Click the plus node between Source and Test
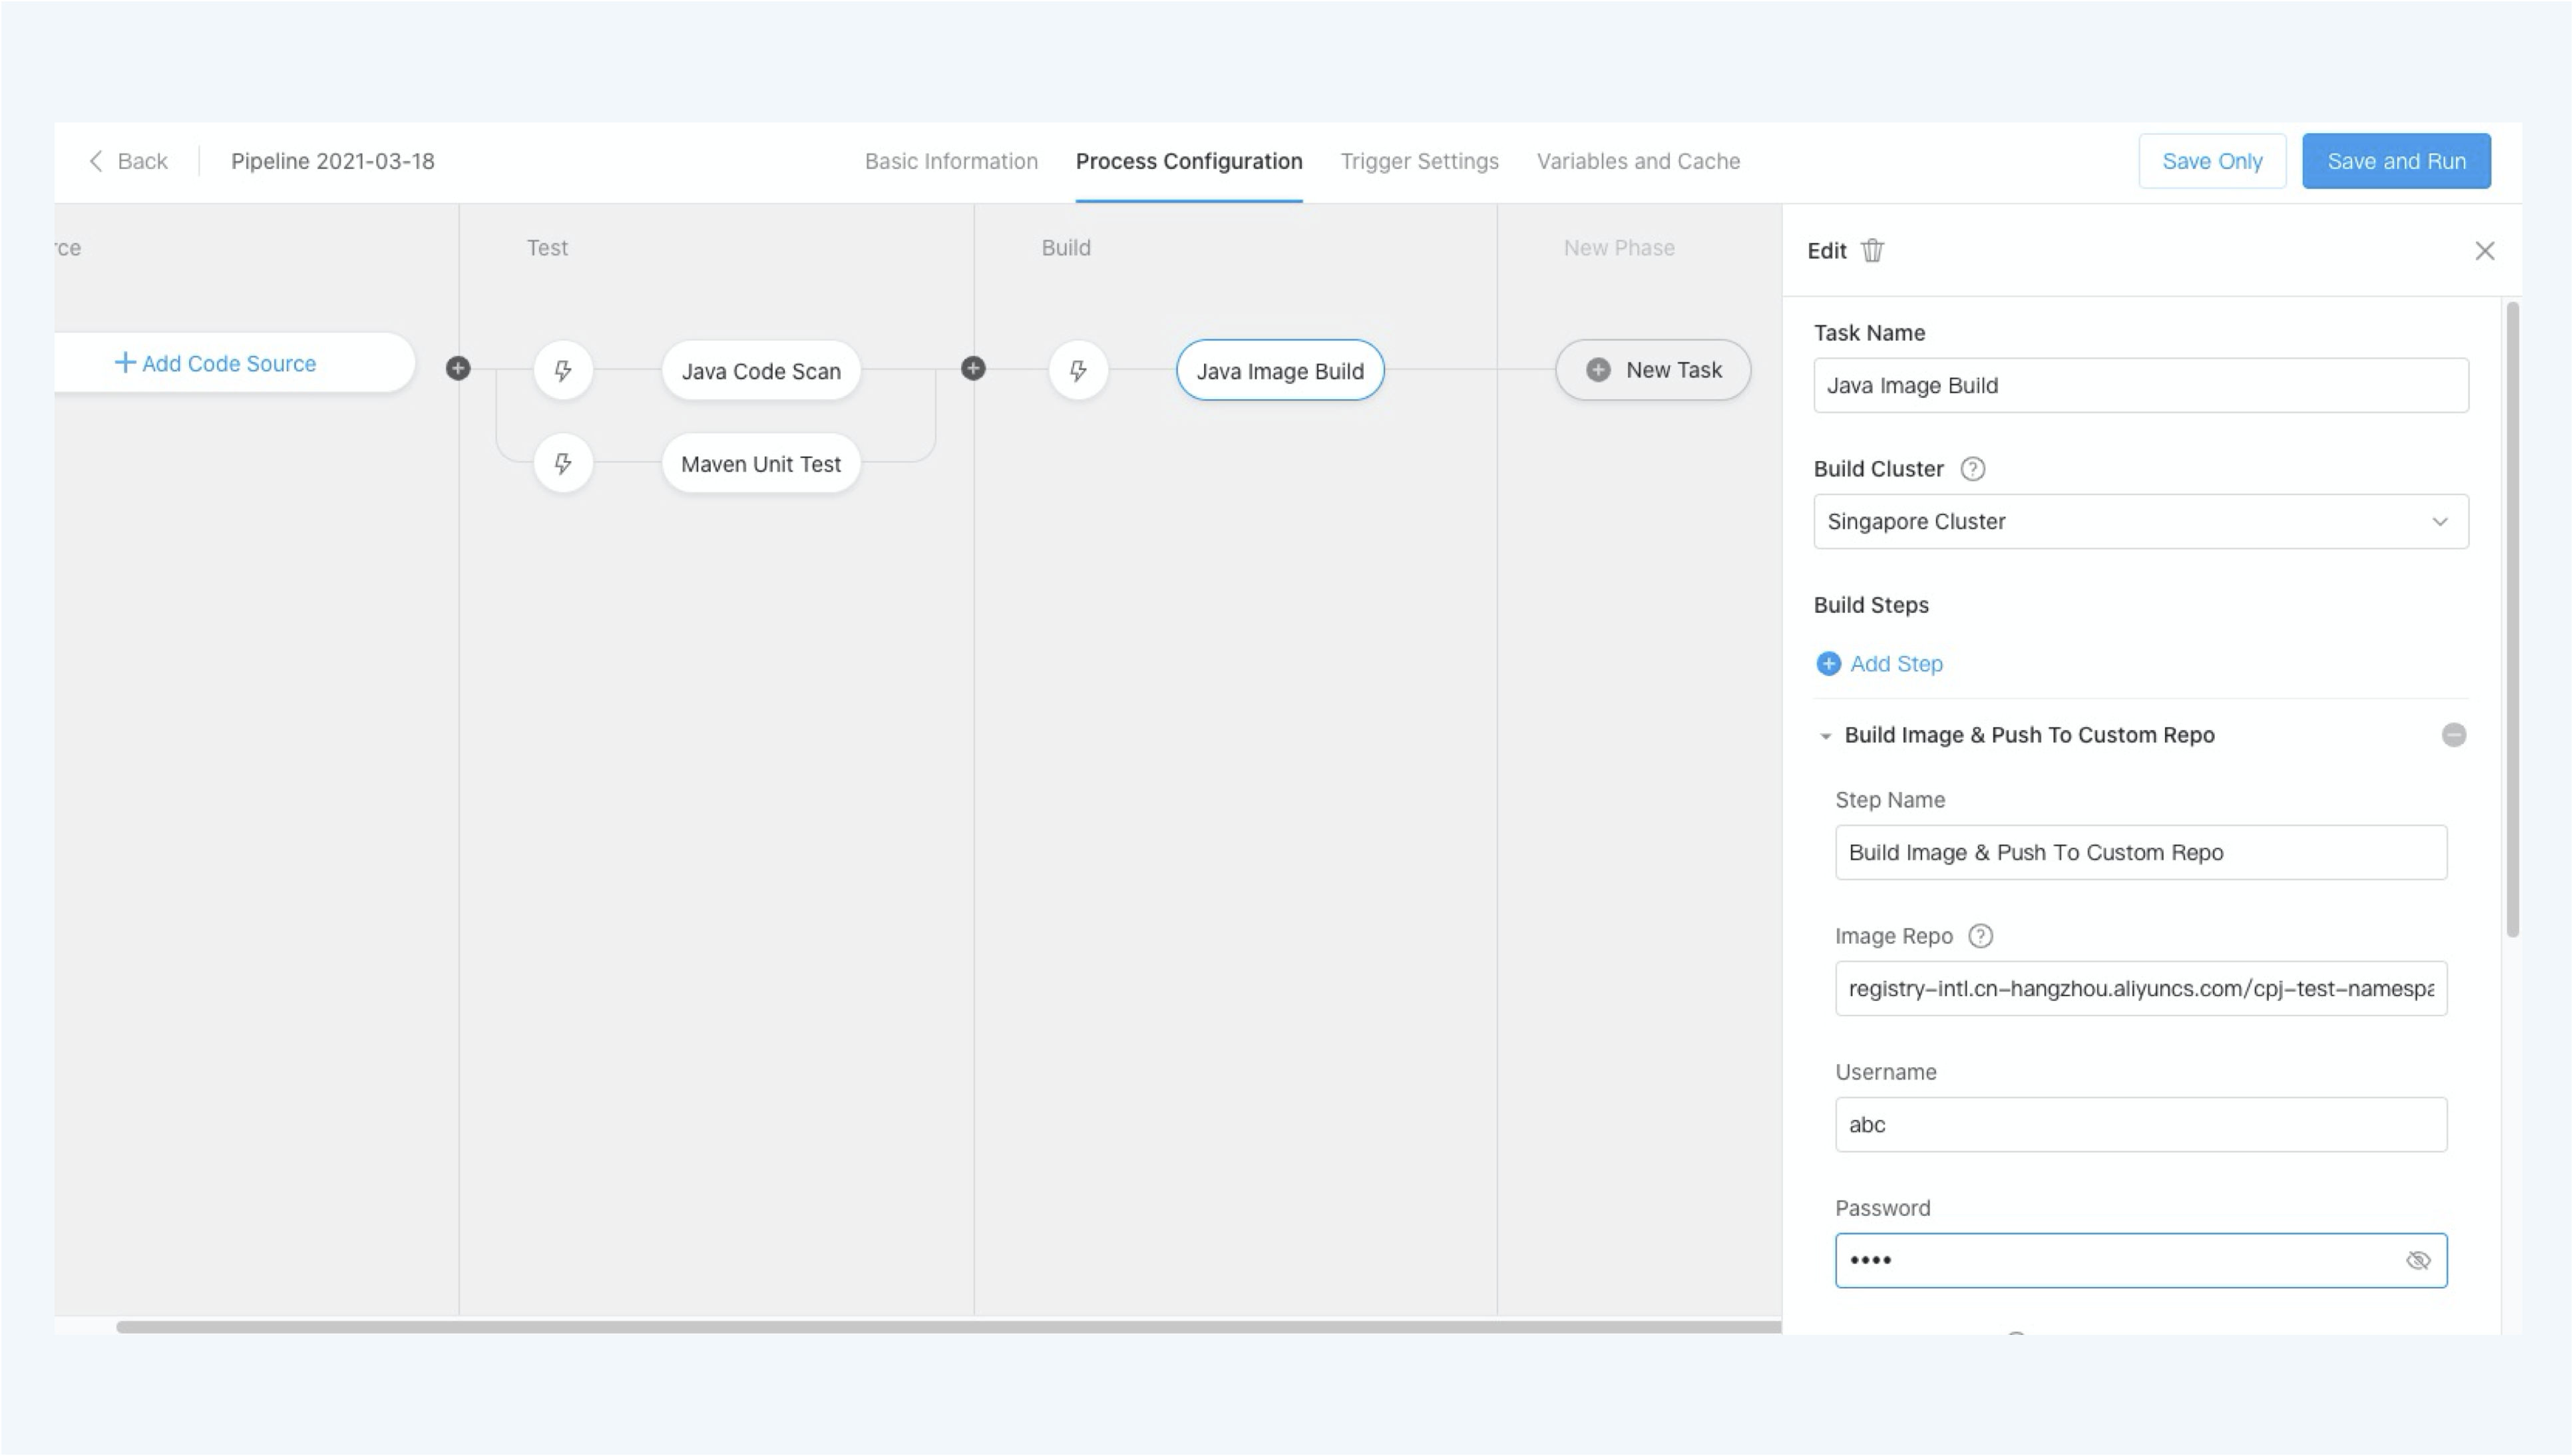The width and height of the screenshot is (2573, 1456). [458, 368]
